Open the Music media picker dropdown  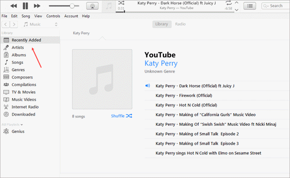(x=40, y=24)
